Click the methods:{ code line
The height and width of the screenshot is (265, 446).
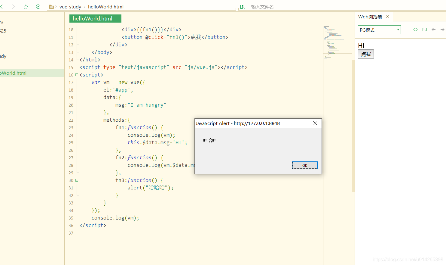[117, 120]
